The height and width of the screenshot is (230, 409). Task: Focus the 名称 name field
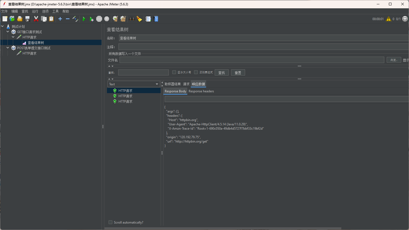click(264, 38)
